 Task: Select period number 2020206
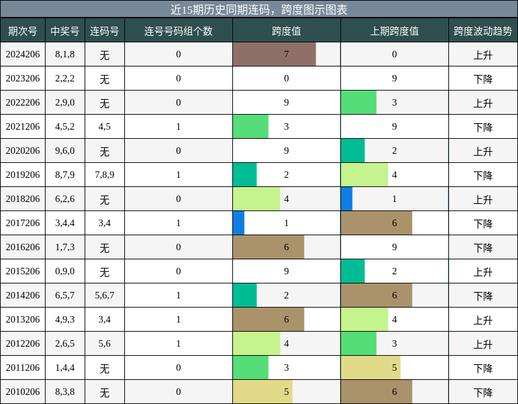point(23,151)
